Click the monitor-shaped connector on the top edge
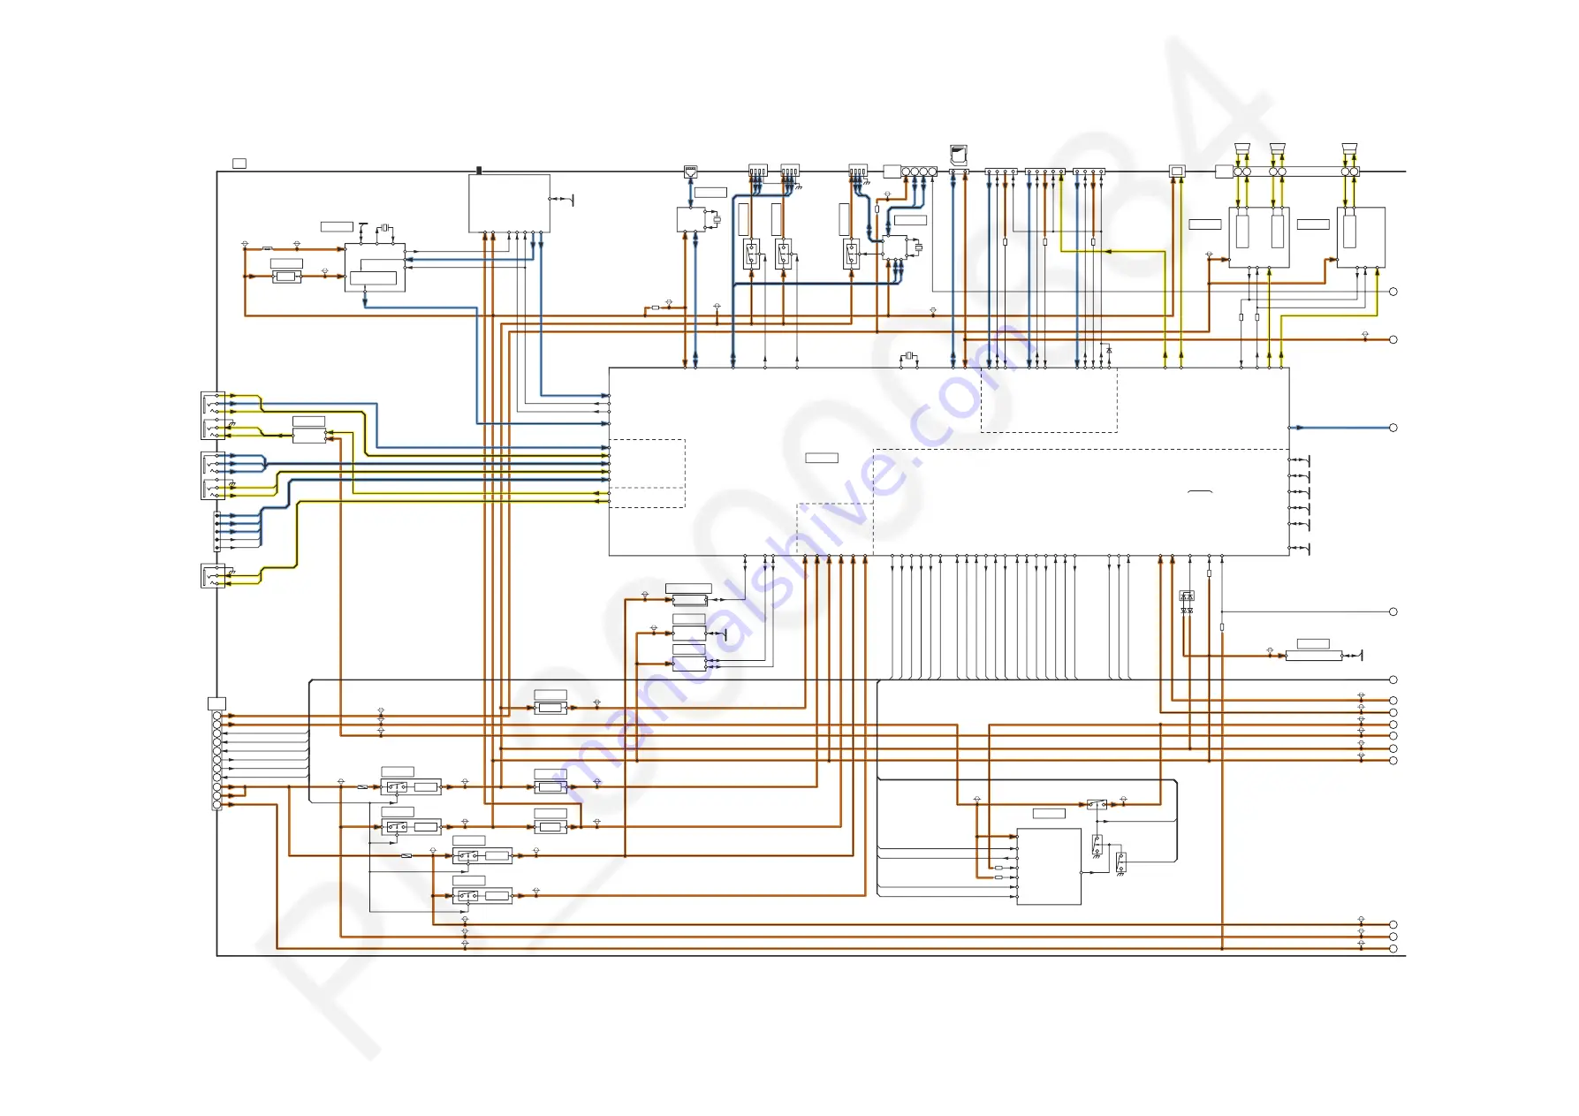 coord(1177,171)
